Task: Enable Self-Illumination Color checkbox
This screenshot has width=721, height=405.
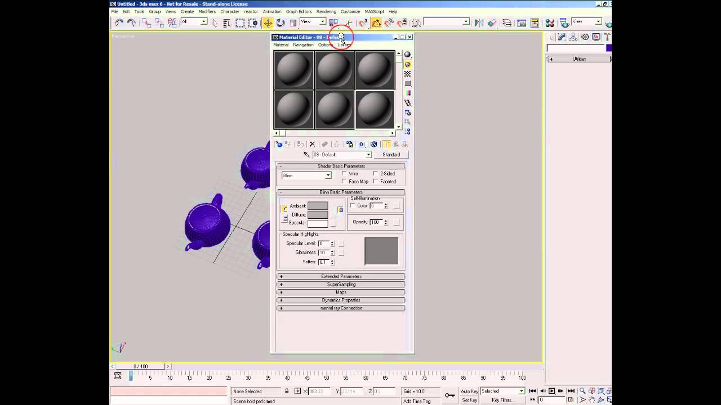Action: 353,206
